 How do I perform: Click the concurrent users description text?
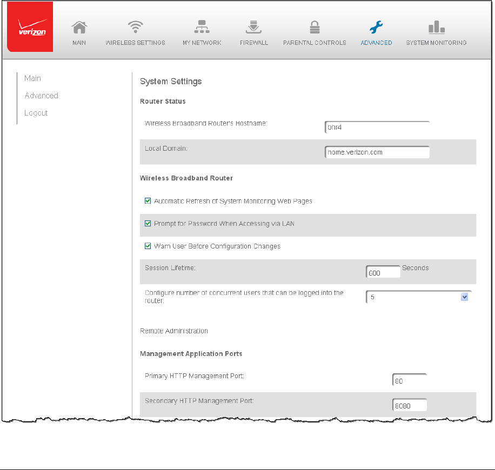[244, 297]
